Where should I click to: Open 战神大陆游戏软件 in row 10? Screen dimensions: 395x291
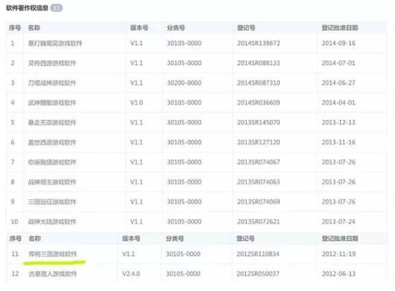coord(52,222)
